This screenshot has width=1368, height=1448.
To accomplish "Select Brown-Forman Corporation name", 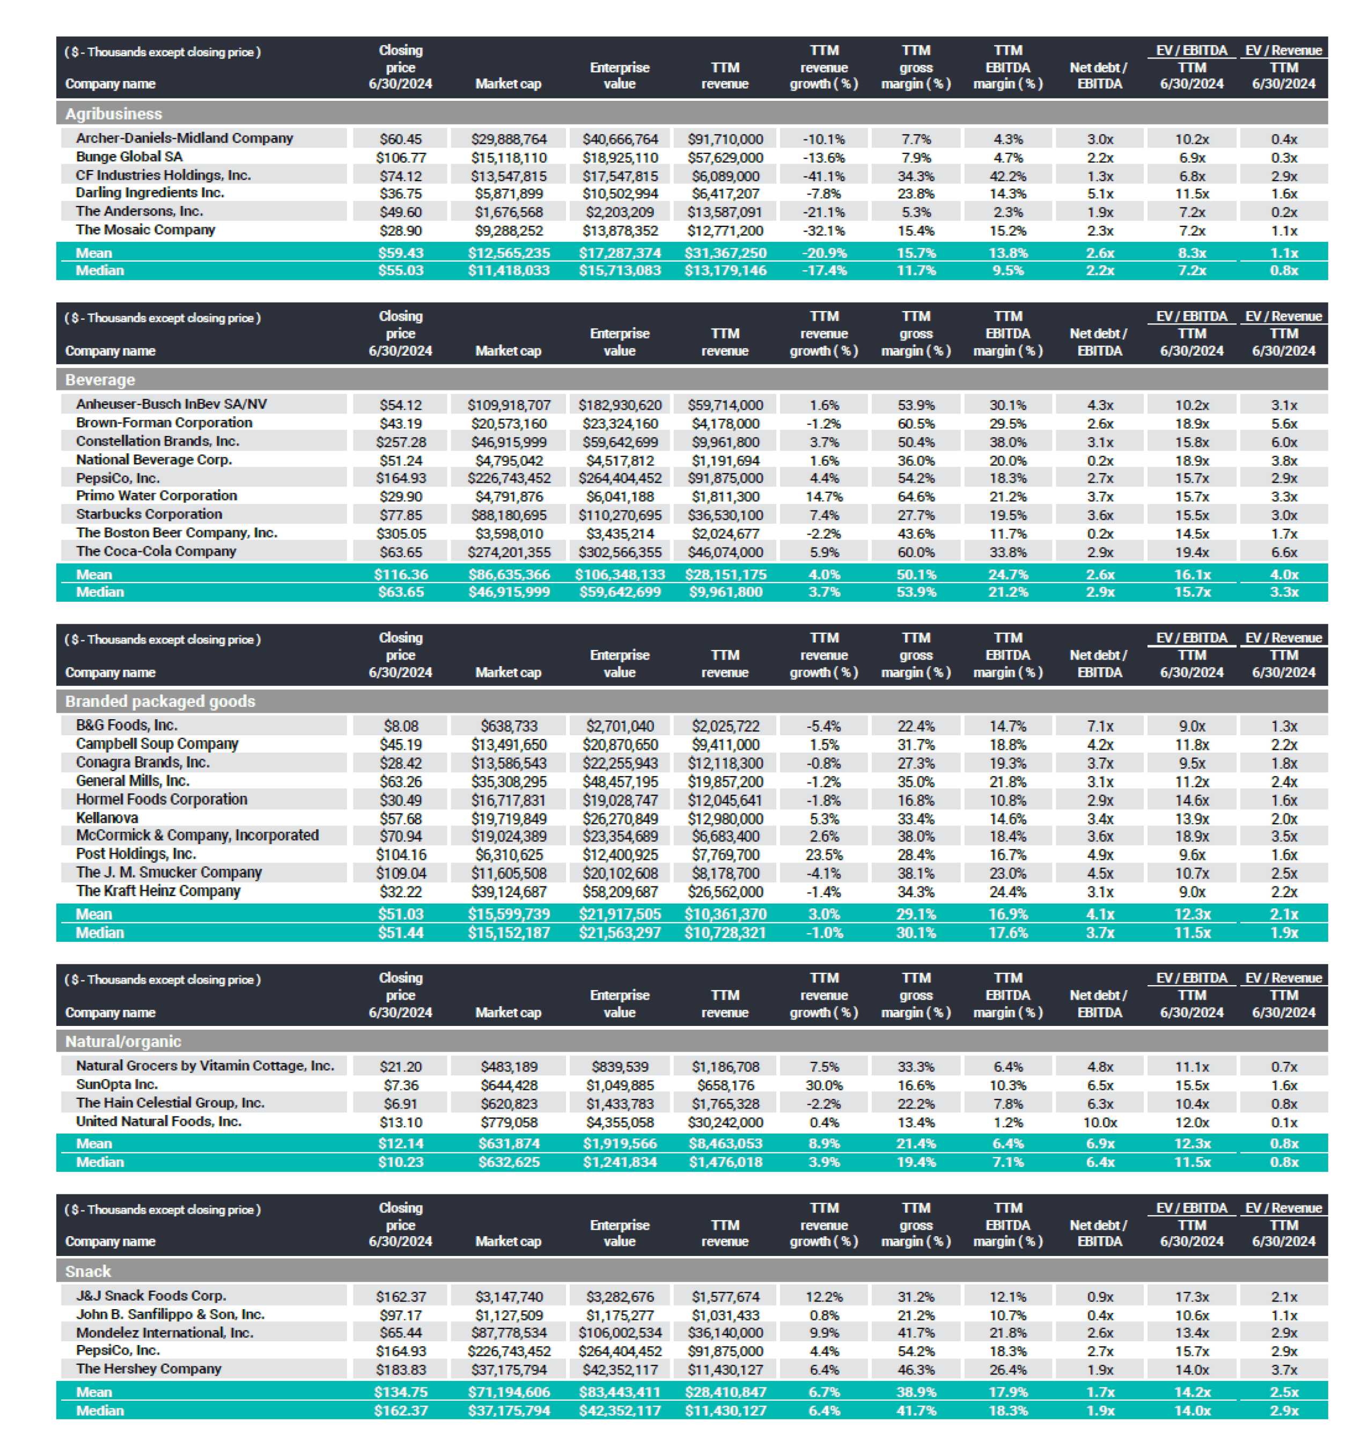I will point(164,423).
